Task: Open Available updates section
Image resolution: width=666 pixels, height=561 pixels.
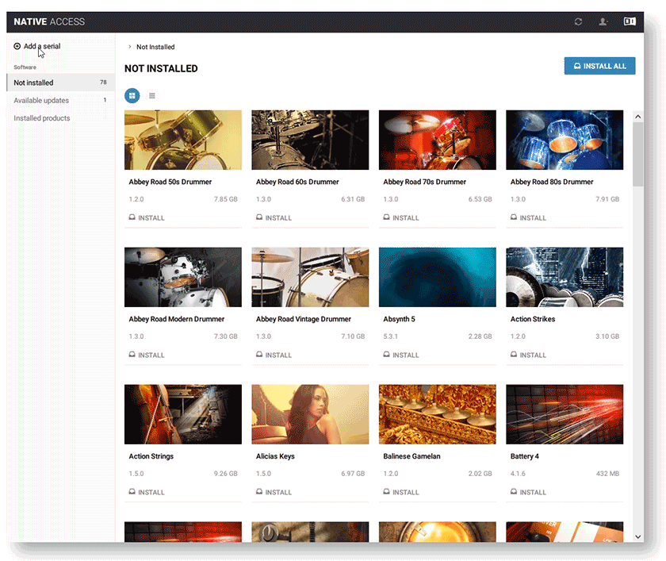Action: click(x=61, y=100)
